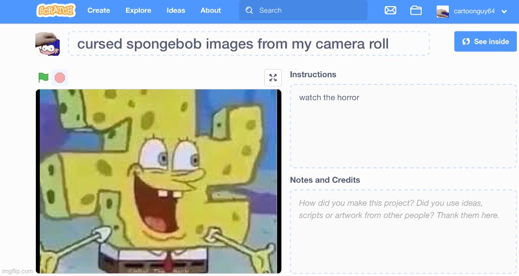This screenshot has width=519, height=276.
Task: Start the project with the green flag
Action: click(x=43, y=78)
